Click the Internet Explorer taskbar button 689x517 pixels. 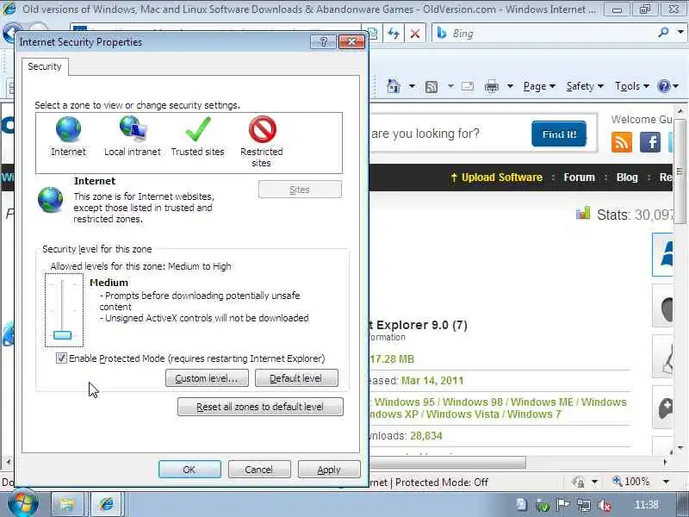pos(107,504)
